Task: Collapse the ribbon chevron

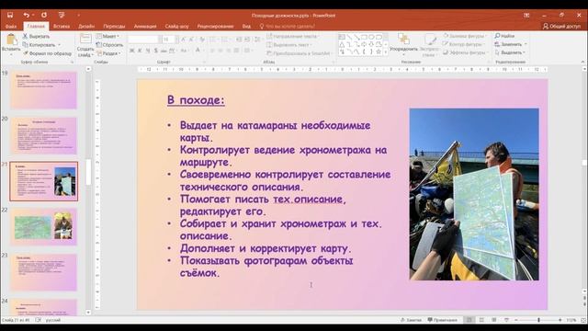Action: click(x=582, y=62)
